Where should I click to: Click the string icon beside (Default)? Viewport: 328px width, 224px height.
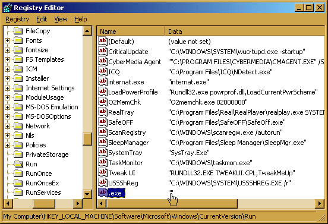[103, 41]
